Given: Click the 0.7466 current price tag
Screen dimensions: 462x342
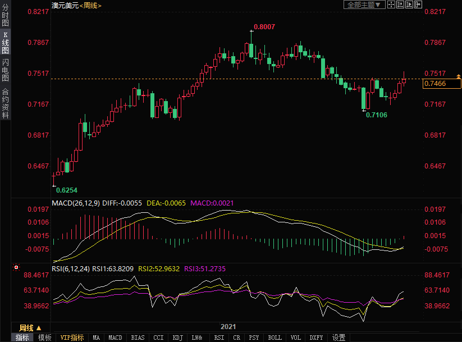Looking at the screenshot, I should [442, 84].
